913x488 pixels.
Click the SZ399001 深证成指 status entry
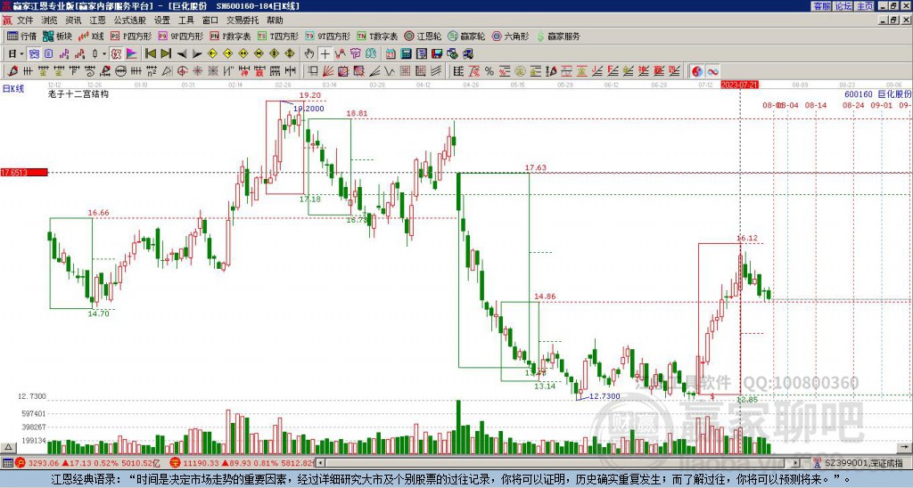click(x=859, y=463)
